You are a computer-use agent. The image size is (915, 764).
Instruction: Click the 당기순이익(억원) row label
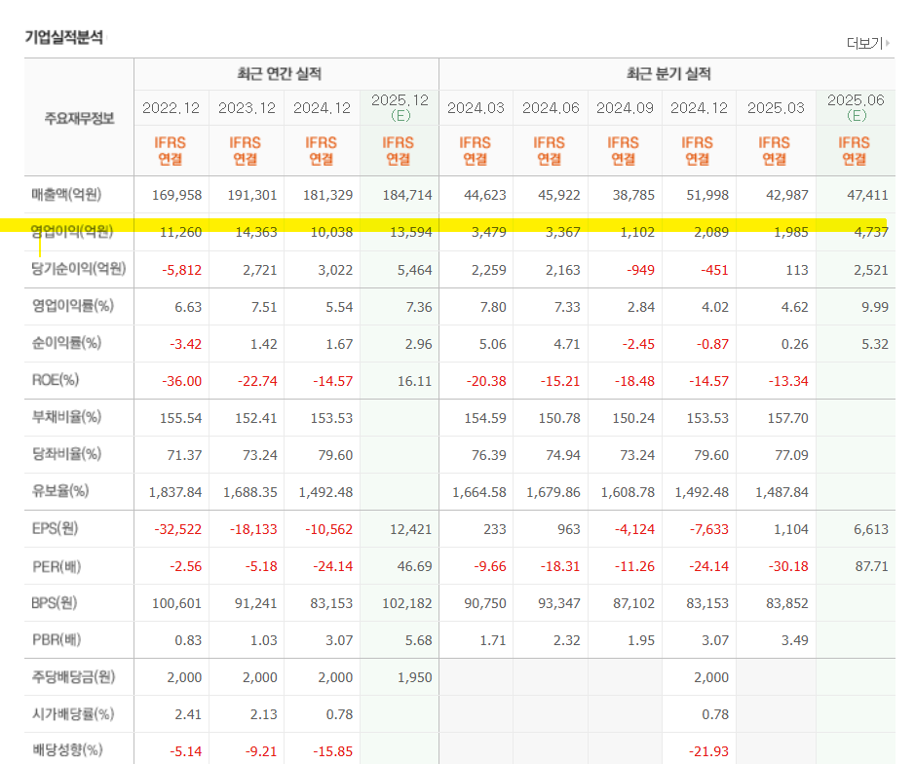tap(79, 269)
